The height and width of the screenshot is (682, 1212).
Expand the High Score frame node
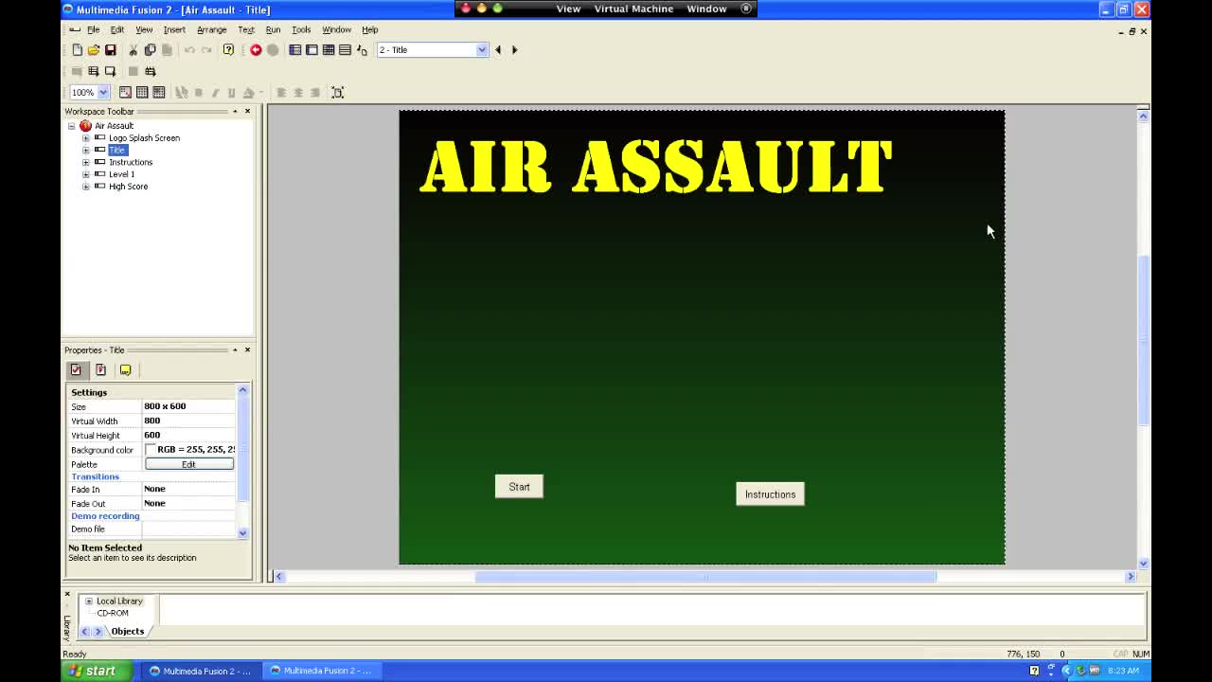click(86, 187)
